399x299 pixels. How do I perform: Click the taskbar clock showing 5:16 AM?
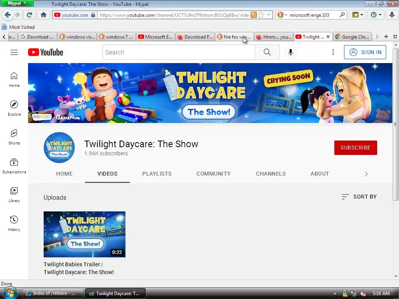[381, 294]
